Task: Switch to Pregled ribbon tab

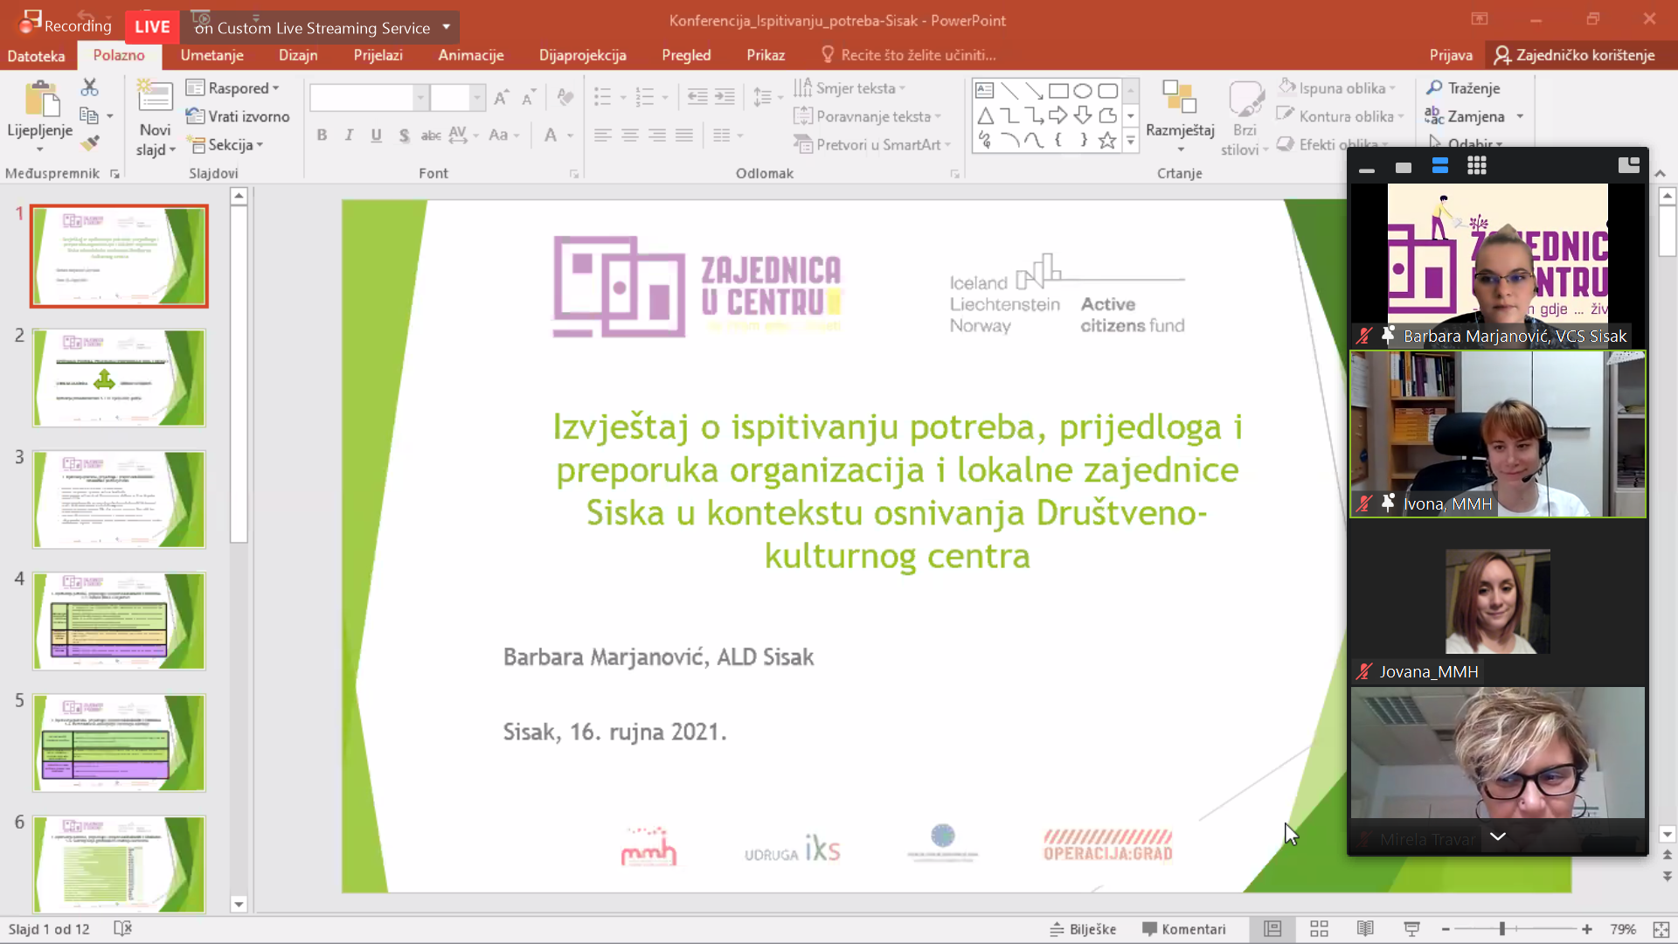Action: coord(686,55)
